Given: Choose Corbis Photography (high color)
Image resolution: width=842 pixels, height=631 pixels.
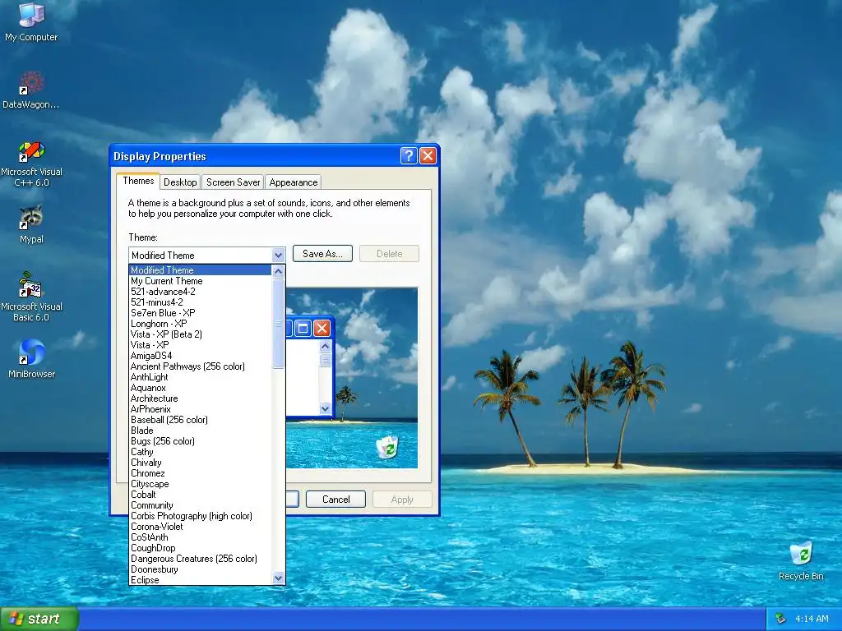Looking at the screenshot, I should tap(201, 516).
